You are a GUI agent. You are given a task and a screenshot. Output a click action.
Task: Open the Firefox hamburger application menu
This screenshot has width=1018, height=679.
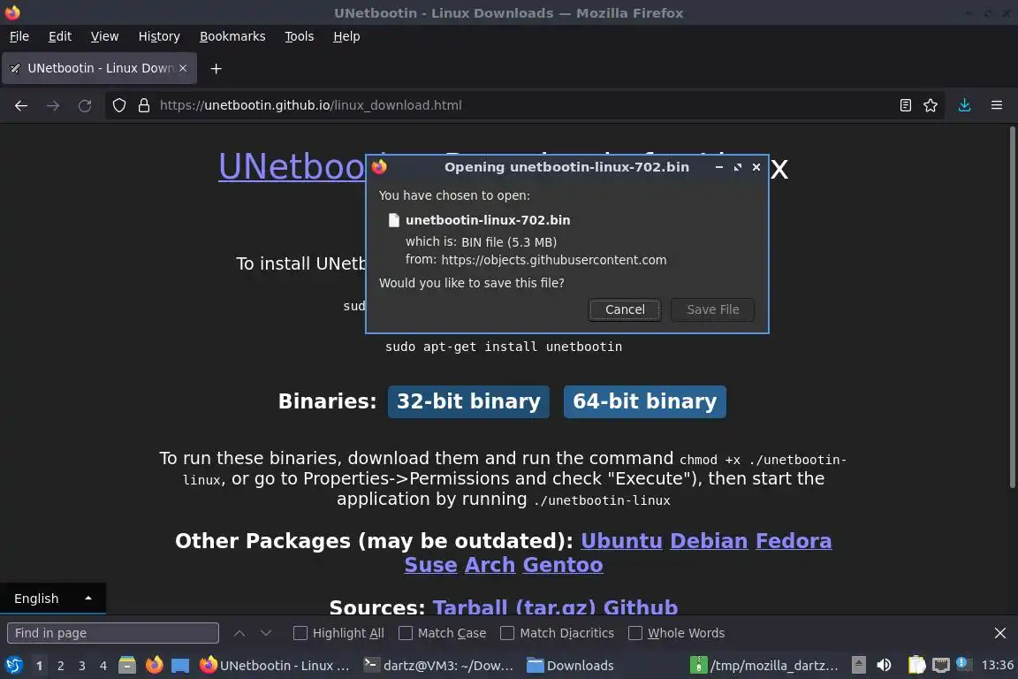(x=997, y=105)
